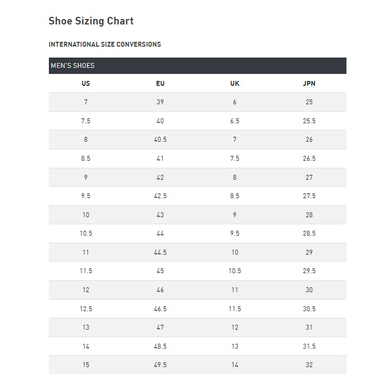Select US size 15 cell
The width and height of the screenshot is (391, 391).
click(86, 364)
